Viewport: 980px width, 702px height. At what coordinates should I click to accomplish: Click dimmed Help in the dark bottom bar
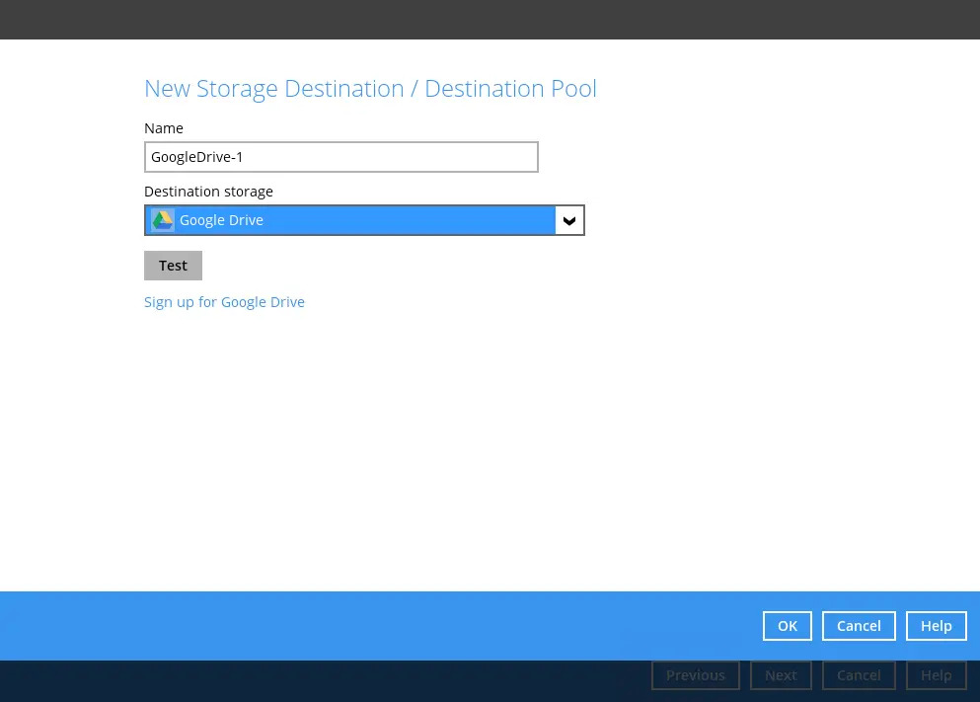click(936, 675)
